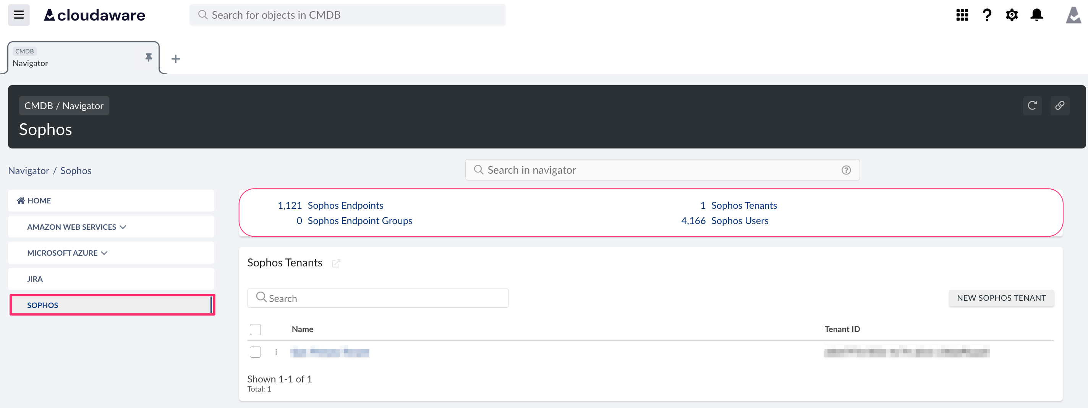Sort by the Name column header
The height and width of the screenshot is (408, 1088).
tap(302, 329)
